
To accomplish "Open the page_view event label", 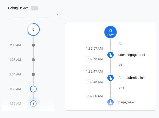I will pos(126,102).
